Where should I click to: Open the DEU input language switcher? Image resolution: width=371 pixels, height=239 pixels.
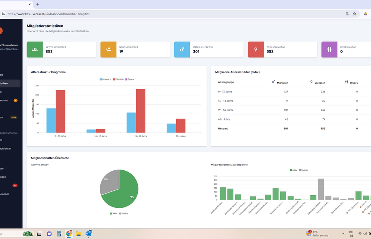point(352,234)
